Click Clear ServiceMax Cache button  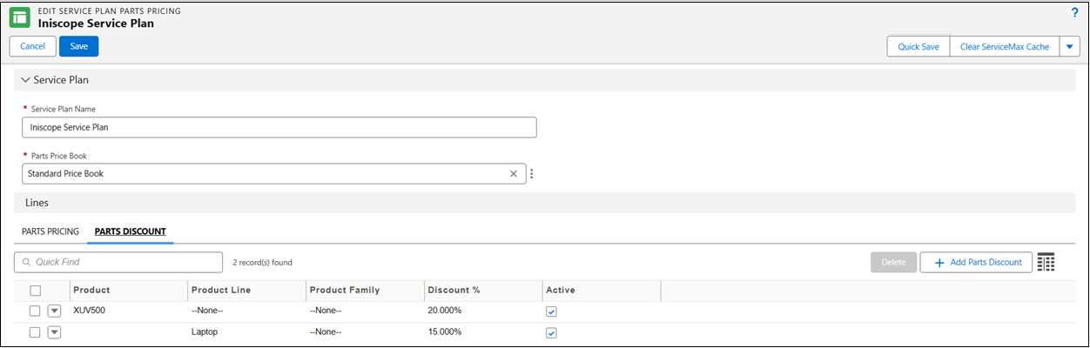coord(1005,47)
